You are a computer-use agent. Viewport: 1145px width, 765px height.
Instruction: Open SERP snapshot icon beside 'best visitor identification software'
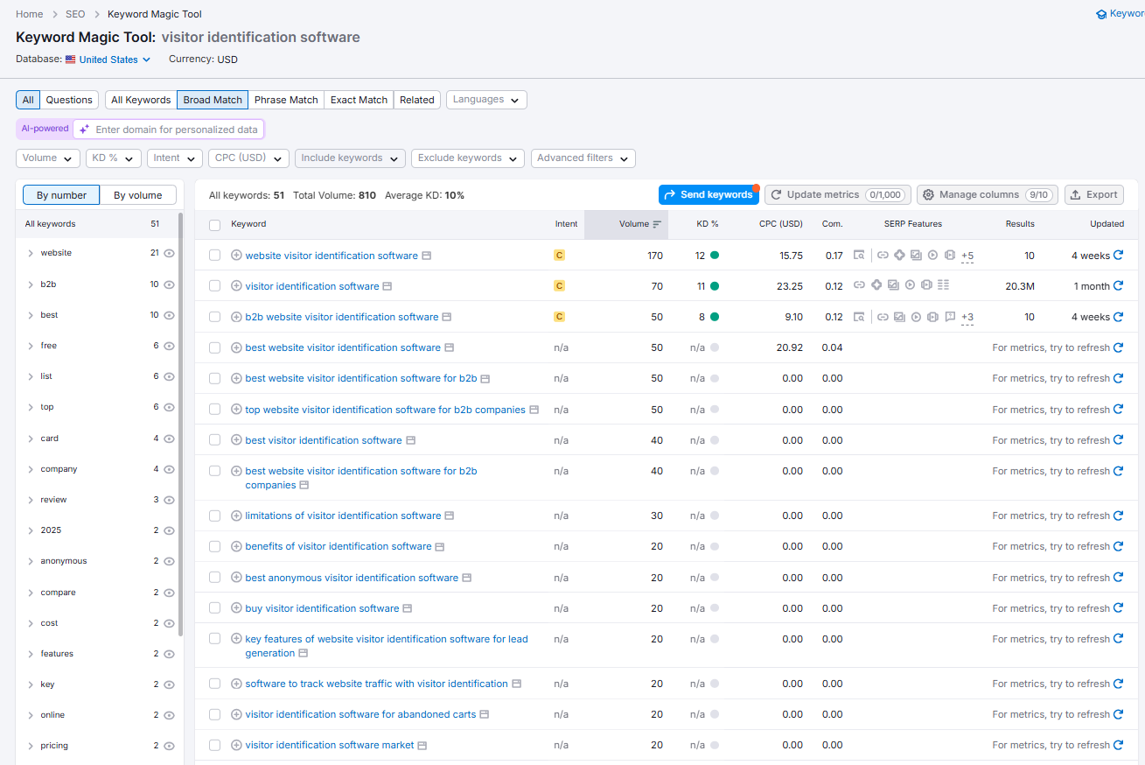click(x=411, y=440)
